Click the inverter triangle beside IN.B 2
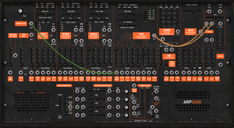The width and height of the screenshot is (234, 128). pyautogui.click(x=114, y=91)
